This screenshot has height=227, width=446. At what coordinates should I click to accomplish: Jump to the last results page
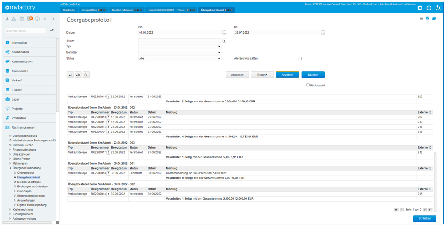coord(431,210)
